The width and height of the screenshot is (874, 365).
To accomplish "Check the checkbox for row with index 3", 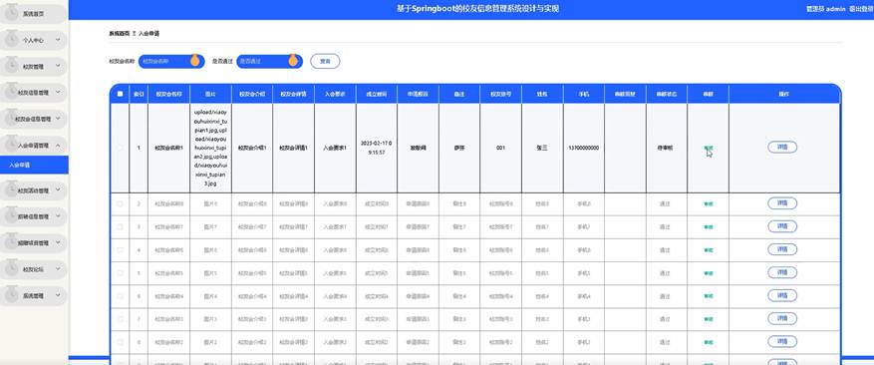I will pyautogui.click(x=120, y=227).
